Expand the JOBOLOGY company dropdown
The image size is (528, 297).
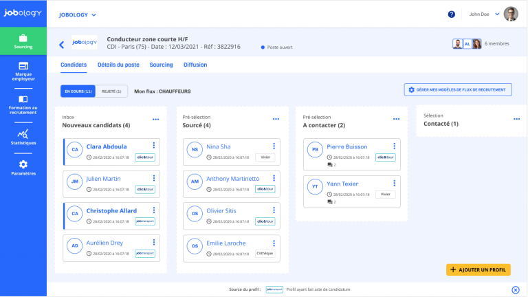pos(78,15)
